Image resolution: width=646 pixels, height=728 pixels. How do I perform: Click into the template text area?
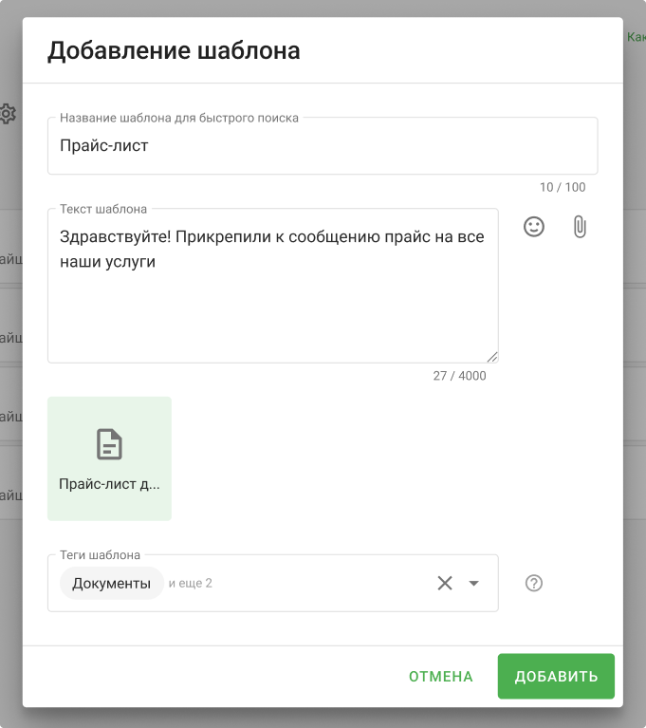click(273, 304)
